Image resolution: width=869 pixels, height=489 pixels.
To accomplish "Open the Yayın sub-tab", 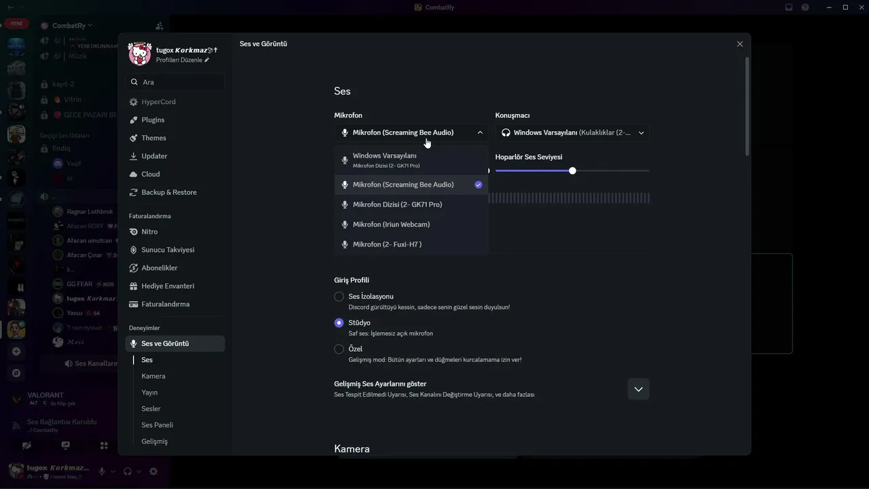I will 149,393.
